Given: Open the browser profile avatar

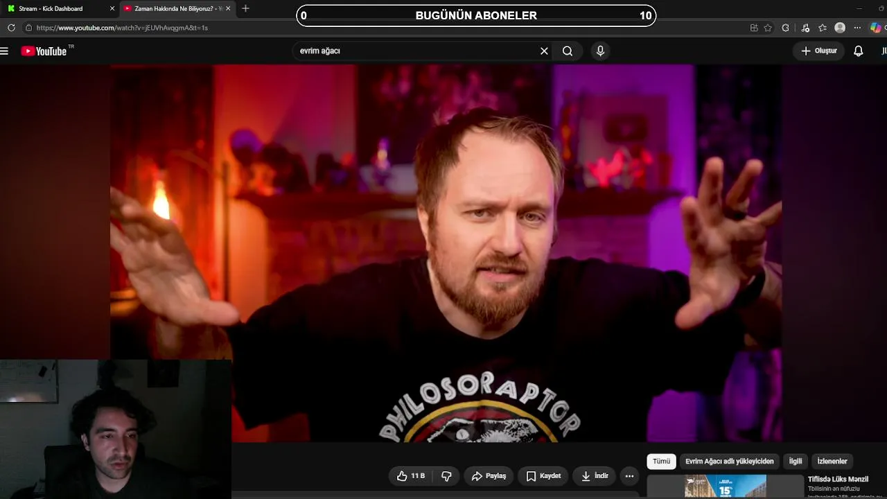Looking at the screenshot, I should tap(840, 28).
